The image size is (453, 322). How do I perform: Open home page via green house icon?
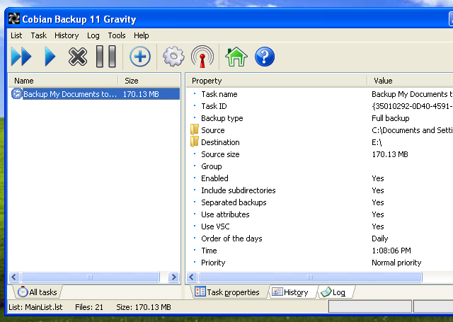(236, 57)
